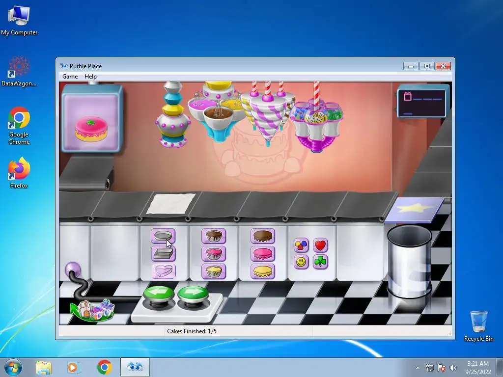Click the Purble Place taskbar button
This screenshot has height=377, width=503.
[x=135, y=367]
